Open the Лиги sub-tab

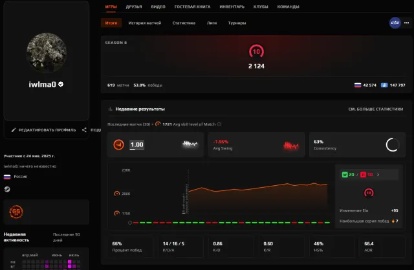point(212,23)
